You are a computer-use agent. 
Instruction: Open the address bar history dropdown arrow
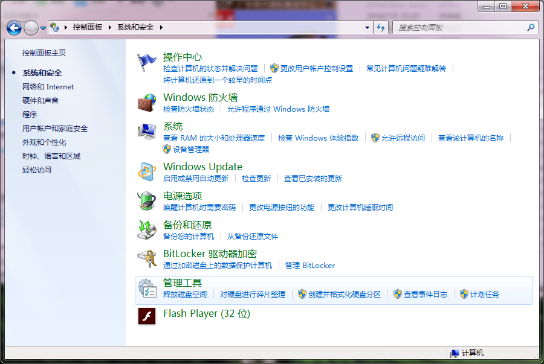(367, 28)
